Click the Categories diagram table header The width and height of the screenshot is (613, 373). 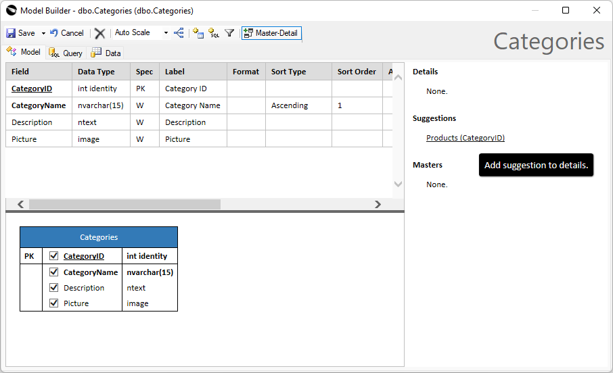pos(99,237)
